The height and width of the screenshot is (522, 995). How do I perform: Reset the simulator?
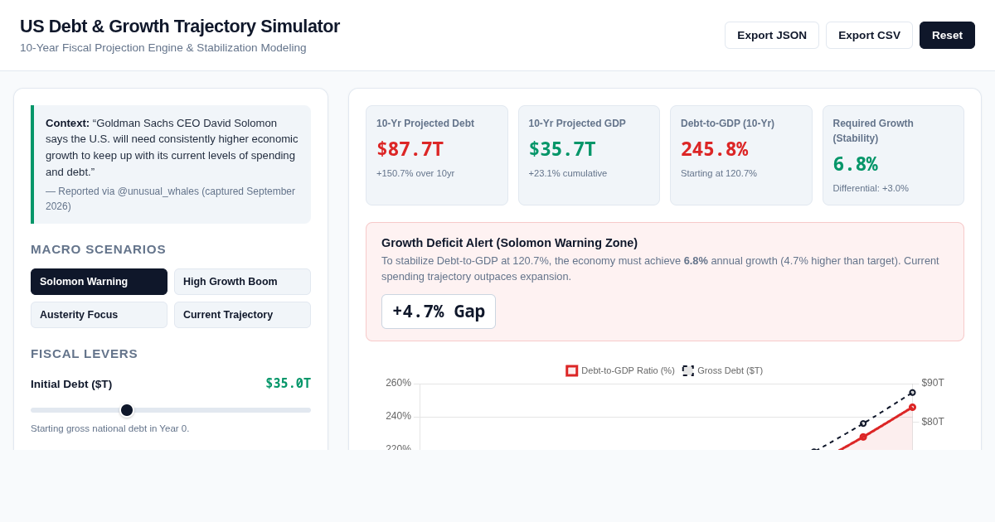(947, 35)
